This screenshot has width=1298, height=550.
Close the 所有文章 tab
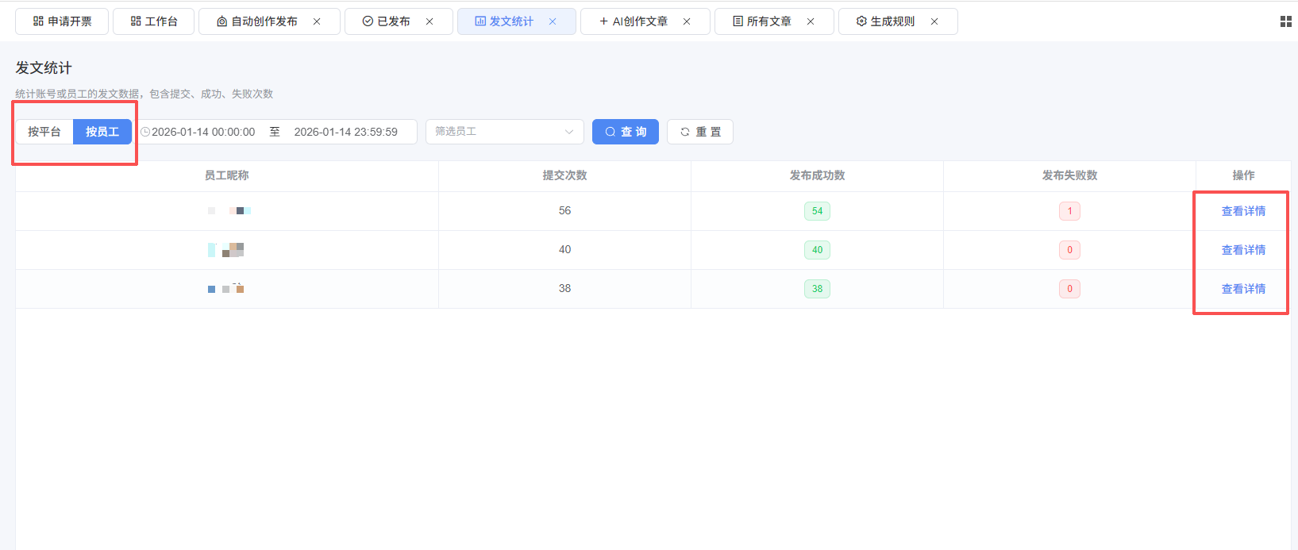pyautogui.click(x=811, y=21)
